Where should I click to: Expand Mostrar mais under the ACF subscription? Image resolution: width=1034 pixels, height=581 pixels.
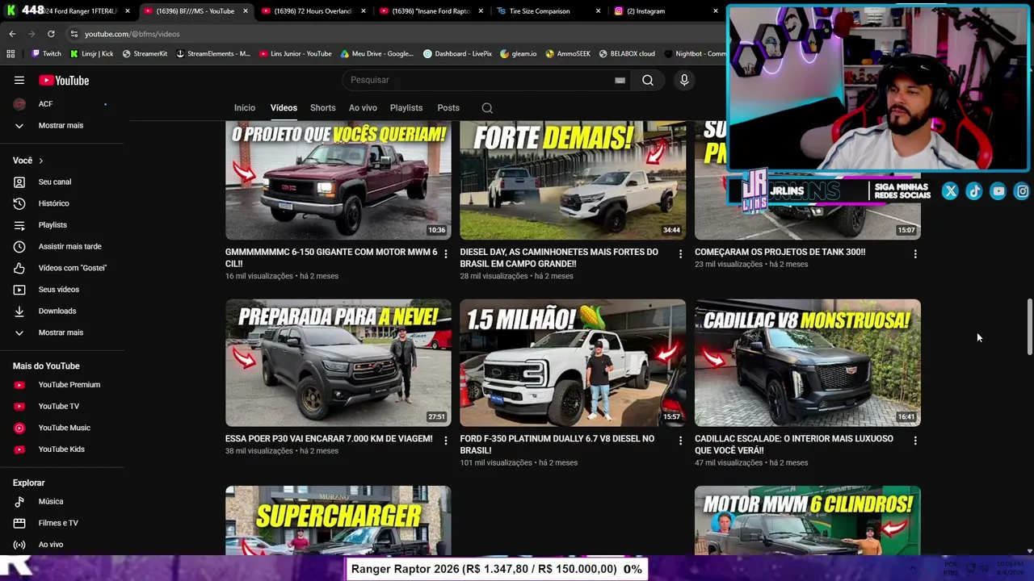click(x=62, y=126)
